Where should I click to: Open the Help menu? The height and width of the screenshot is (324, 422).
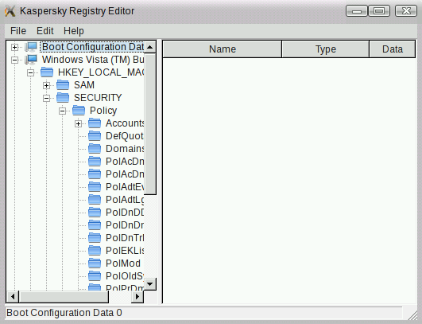pos(73,31)
